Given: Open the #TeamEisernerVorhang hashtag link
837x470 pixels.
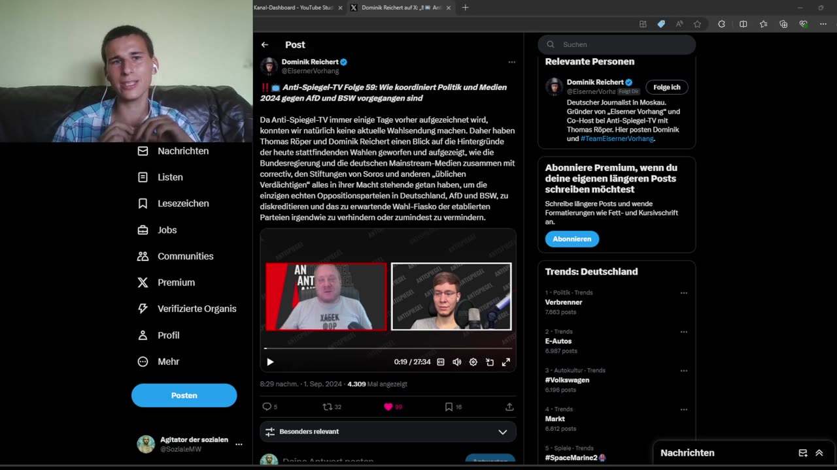Looking at the screenshot, I should [x=617, y=138].
